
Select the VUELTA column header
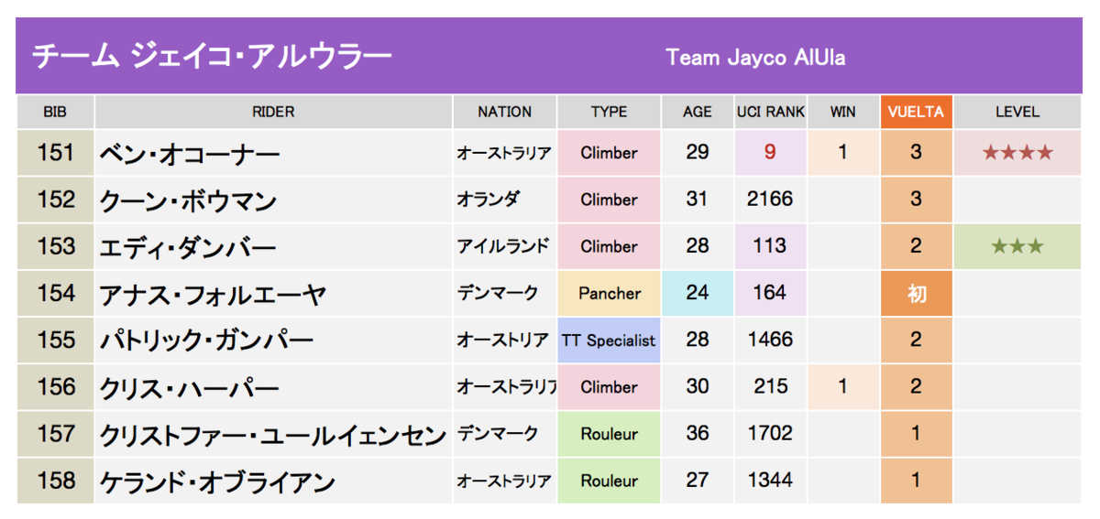click(x=916, y=112)
